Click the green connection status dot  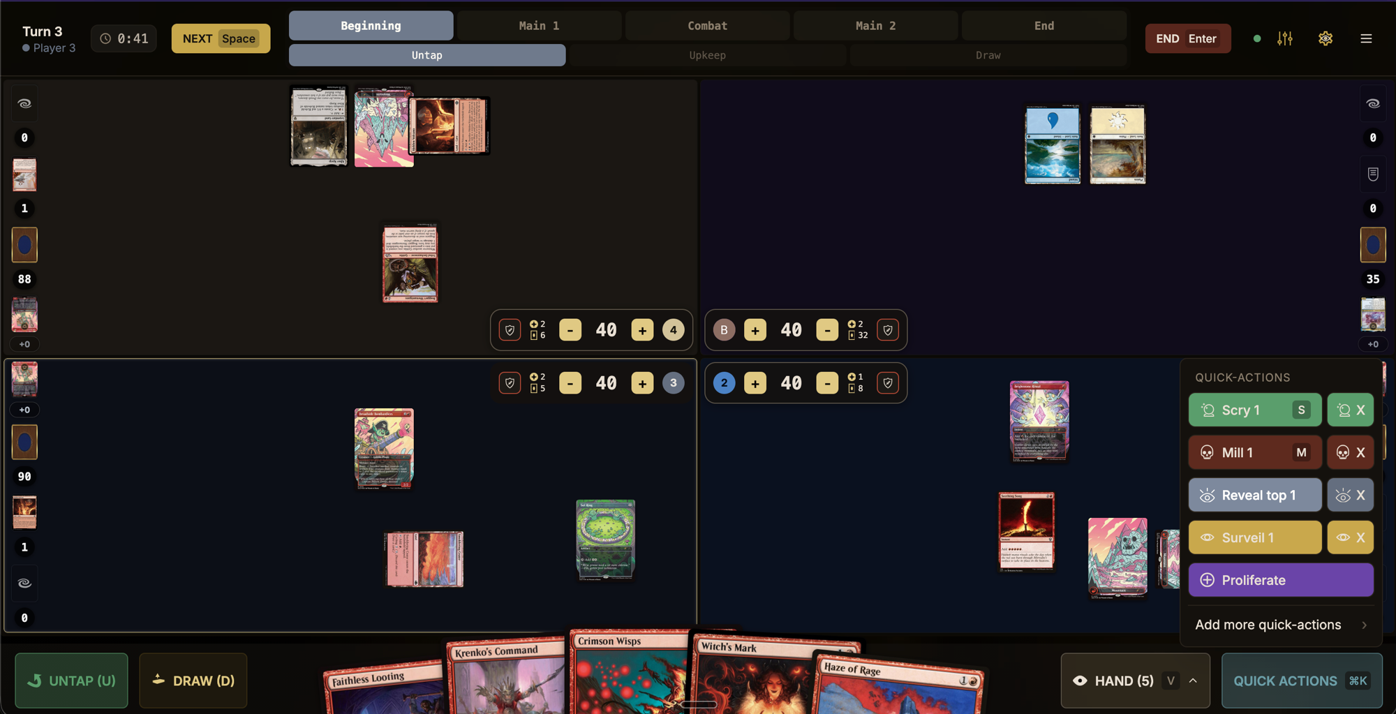pyautogui.click(x=1257, y=38)
